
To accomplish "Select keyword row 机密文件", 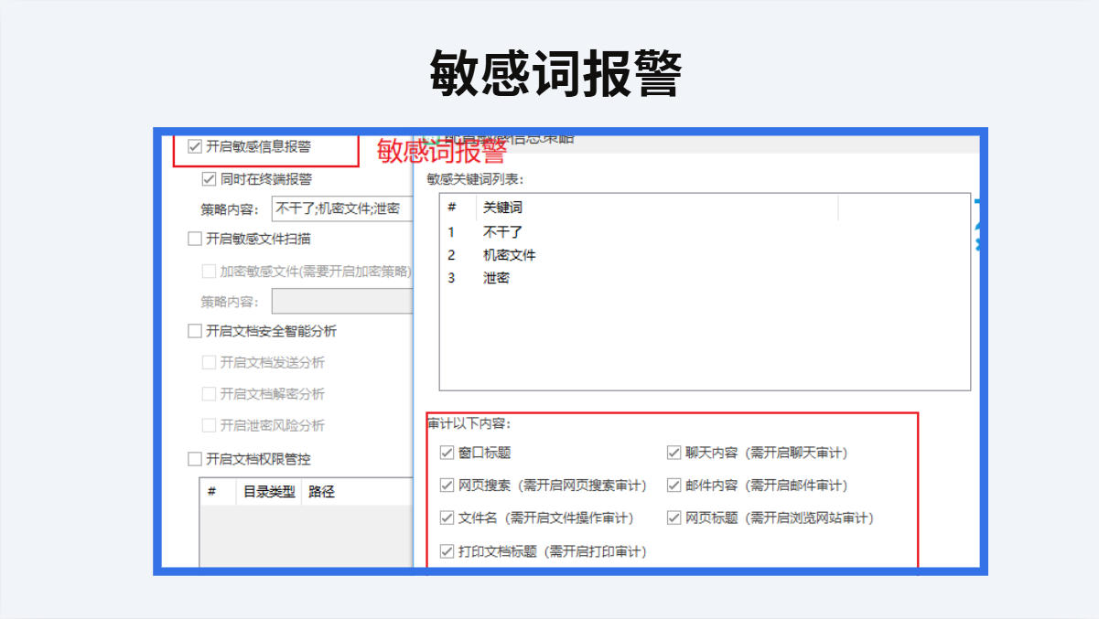I will coord(509,255).
